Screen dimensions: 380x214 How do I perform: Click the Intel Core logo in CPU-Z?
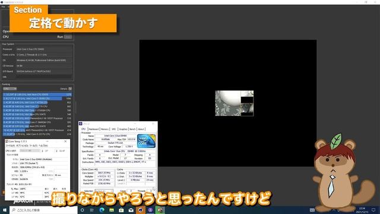pos(147,141)
